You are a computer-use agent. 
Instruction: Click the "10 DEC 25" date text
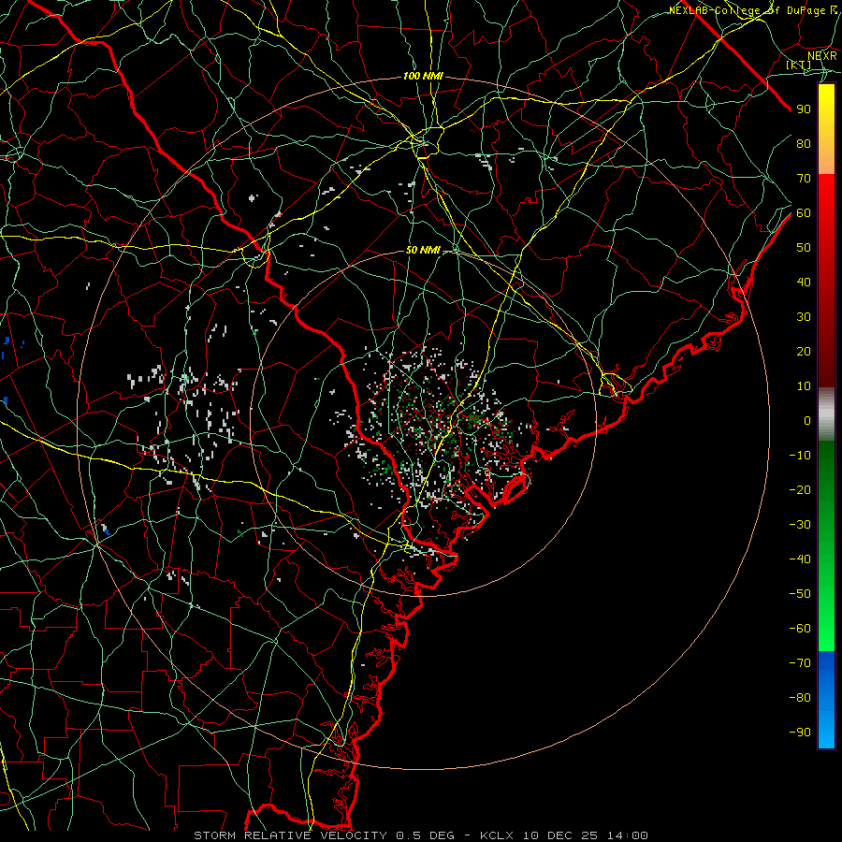[x=560, y=835]
